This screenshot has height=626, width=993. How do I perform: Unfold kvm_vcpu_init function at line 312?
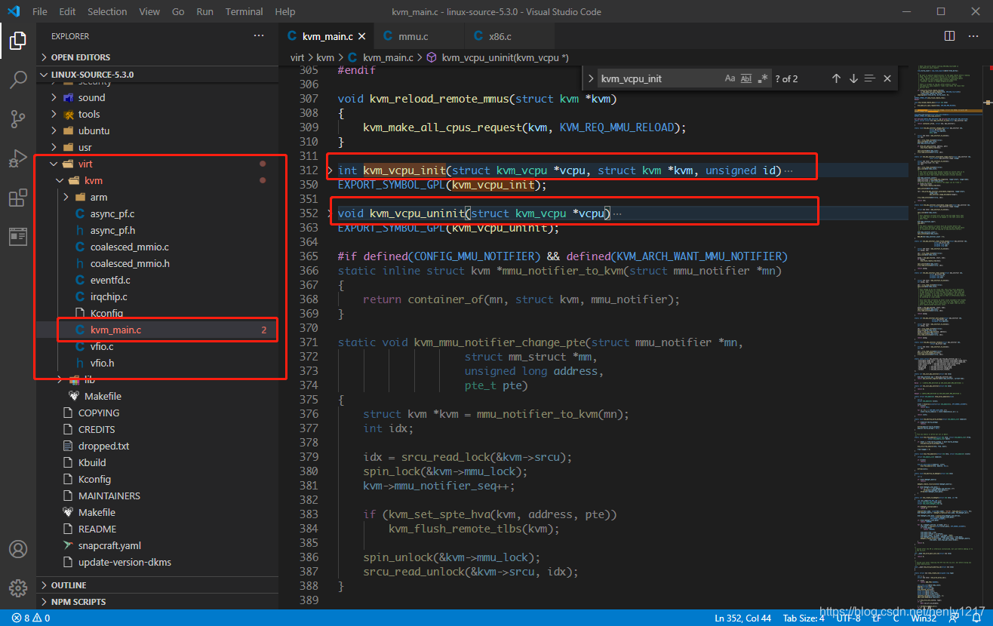coord(330,170)
